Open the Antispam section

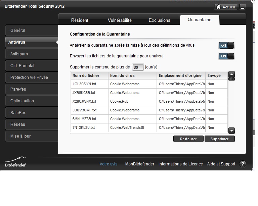(x=32, y=54)
